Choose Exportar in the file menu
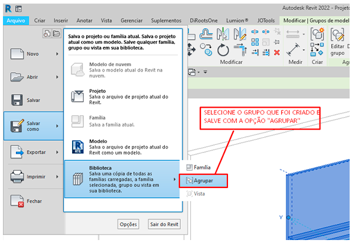352x243 pixels. pos(33,153)
